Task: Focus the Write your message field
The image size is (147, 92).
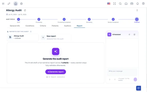Action: [x=122, y=72]
